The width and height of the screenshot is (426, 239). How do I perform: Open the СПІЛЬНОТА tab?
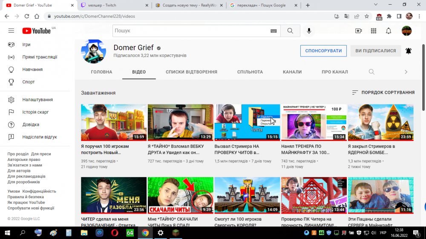pos(250,72)
